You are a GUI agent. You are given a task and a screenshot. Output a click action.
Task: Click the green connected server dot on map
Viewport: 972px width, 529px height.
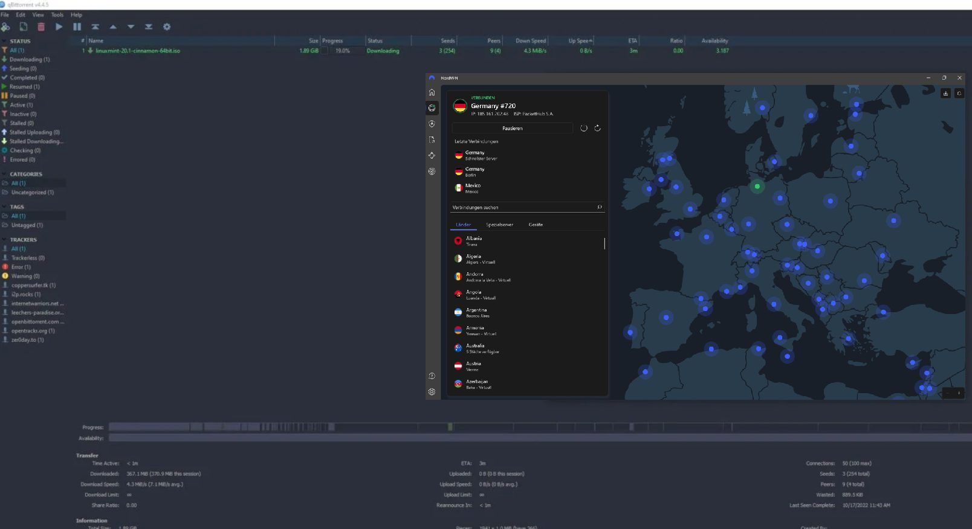coord(757,187)
